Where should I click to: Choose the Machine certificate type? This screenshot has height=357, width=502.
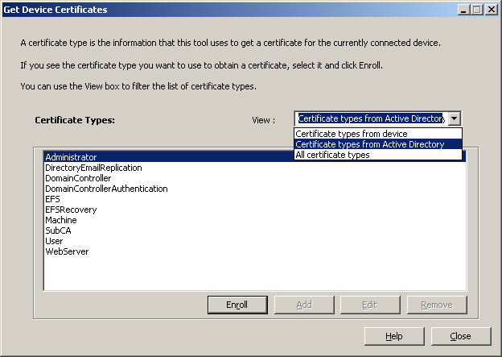255,220
